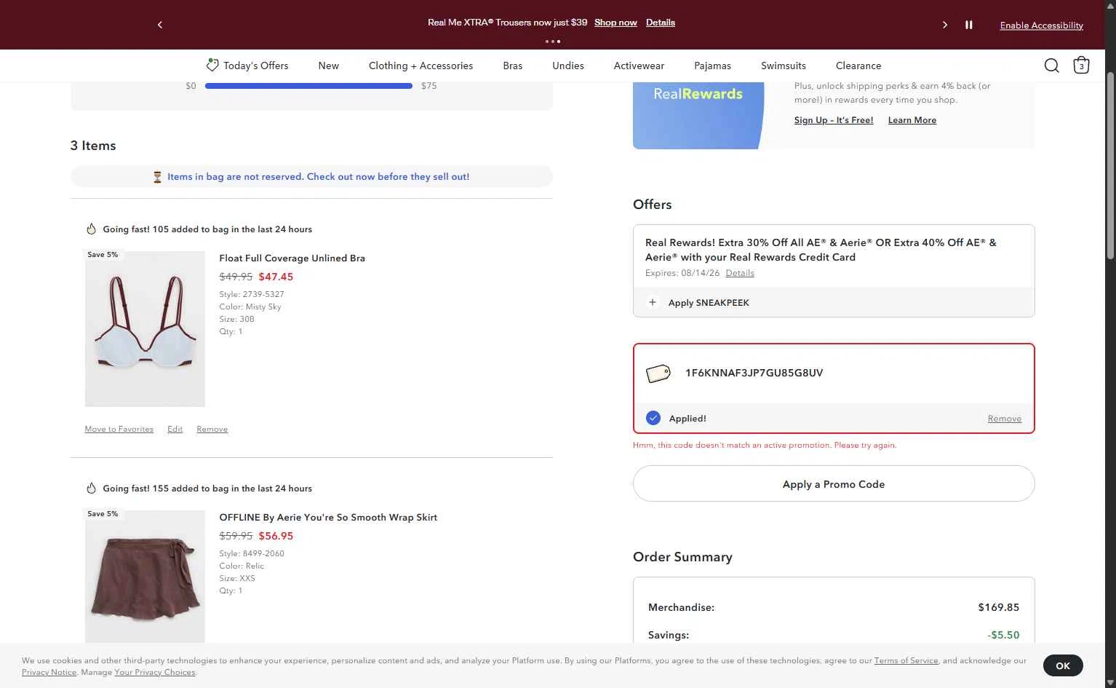The image size is (1116, 688).
Task: Open the Pajamas menu
Action: [712, 66]
